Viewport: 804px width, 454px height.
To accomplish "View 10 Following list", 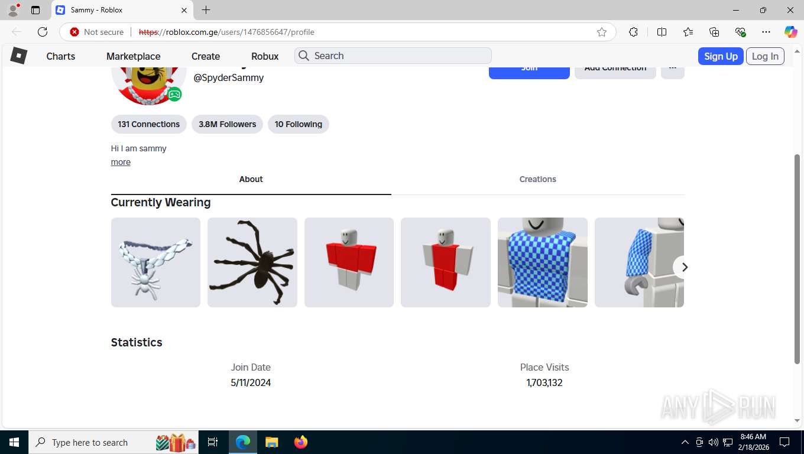I will pyautogui.click(x=298, y=124).
